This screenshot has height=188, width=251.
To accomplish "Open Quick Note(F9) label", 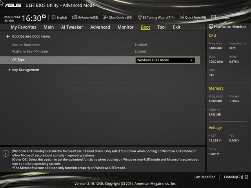I will [x=195, y=17].
